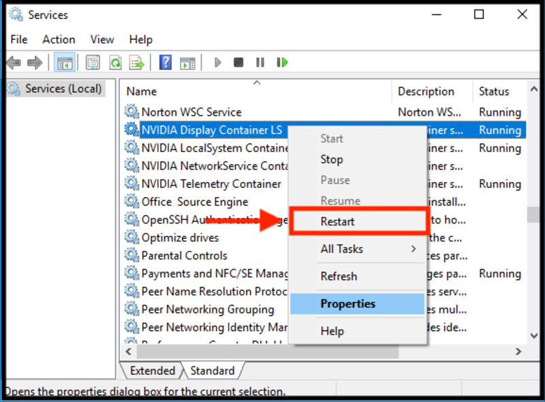545x402 pixels.
Task: Open the View menu
Action: (102, 40)
